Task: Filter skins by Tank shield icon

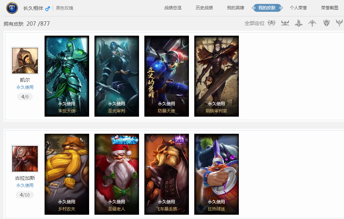Action: pyautogui.click(x=327, y=23)
